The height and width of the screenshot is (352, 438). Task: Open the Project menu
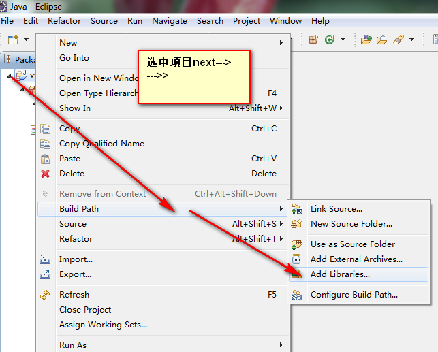tap(247, 21)
